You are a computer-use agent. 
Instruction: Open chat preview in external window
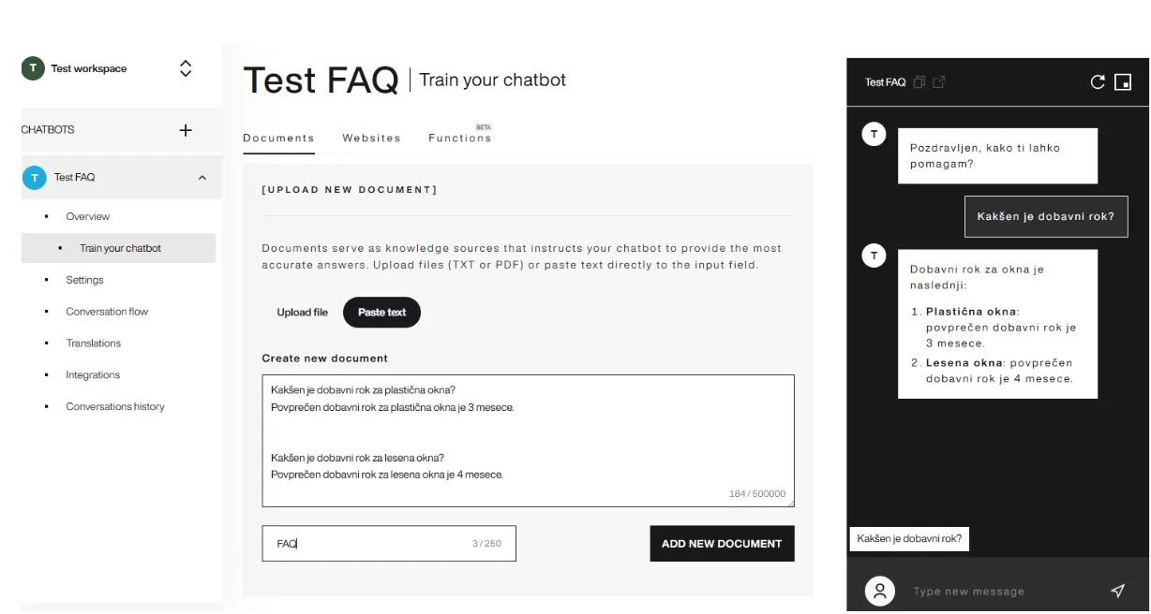(939, 82)
